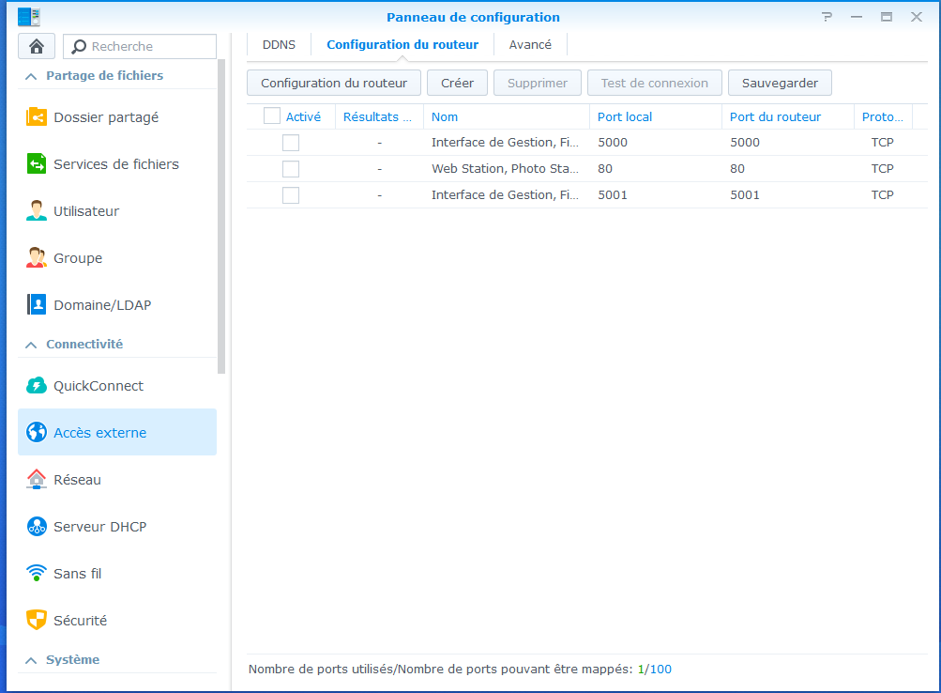Open QuickConnect cloud icon
Image resolution: width=941 pixels, height=693 pixels.
[37, 386]
